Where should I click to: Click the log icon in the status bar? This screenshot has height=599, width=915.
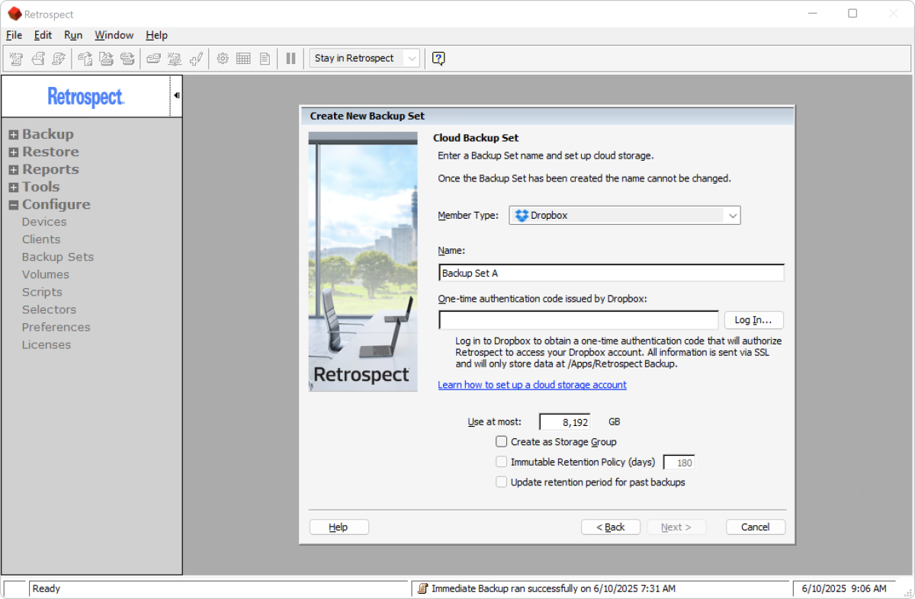point(422,588)
